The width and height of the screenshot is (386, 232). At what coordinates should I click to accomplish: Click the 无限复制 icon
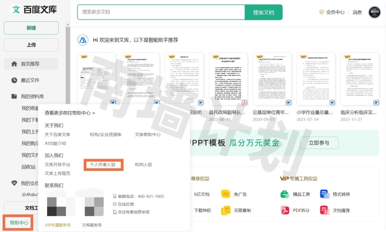coord(226,211)
